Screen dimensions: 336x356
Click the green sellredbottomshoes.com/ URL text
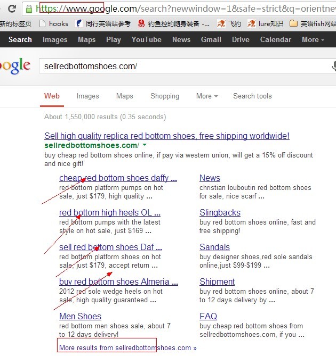[x=92, y=145]
